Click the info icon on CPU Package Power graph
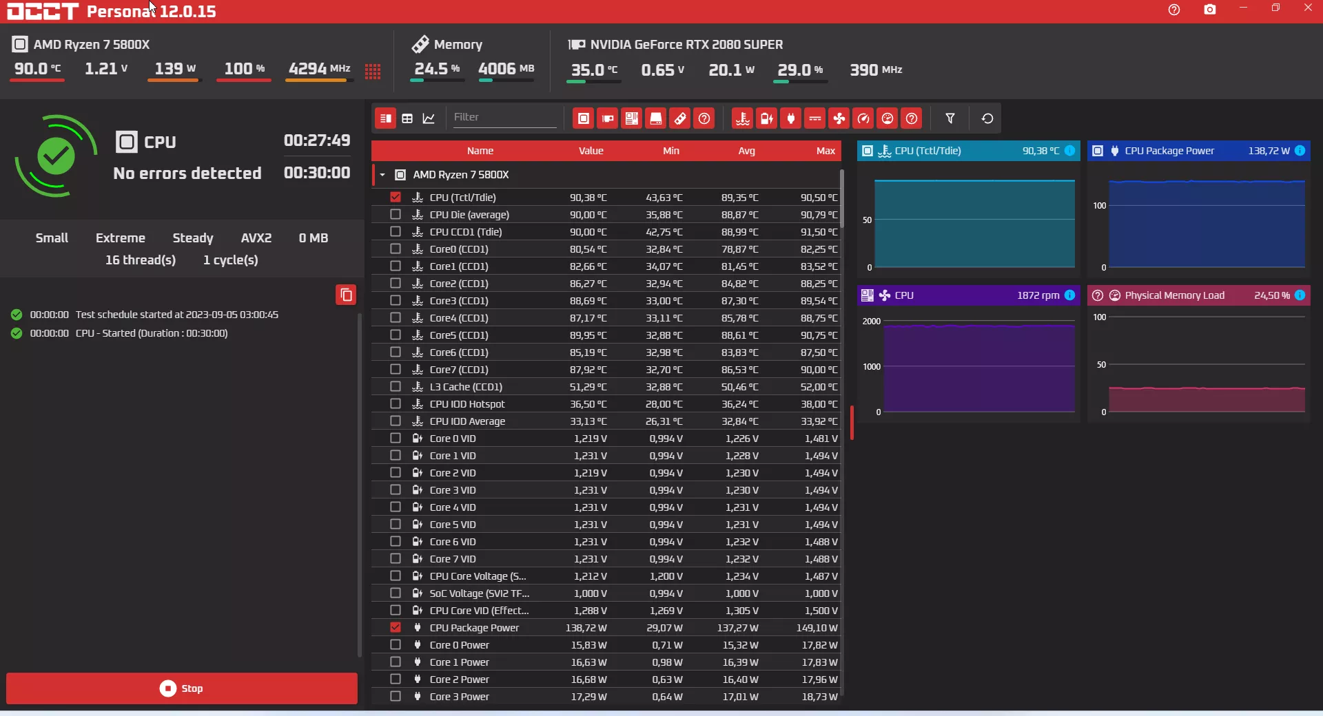This screenshot has width=1323, height=716. click(x=1300, y=151)
